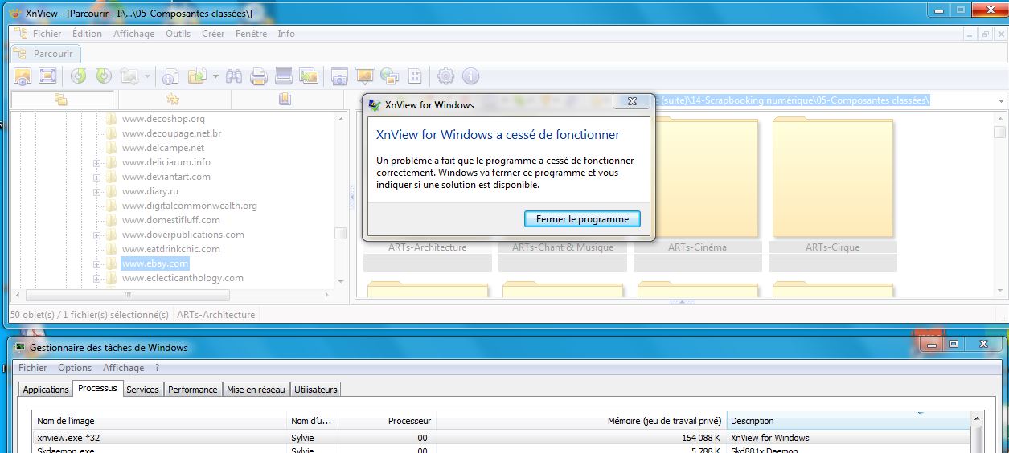Open dropdown arrow next to the conversion icon

(x=148, y=76)
